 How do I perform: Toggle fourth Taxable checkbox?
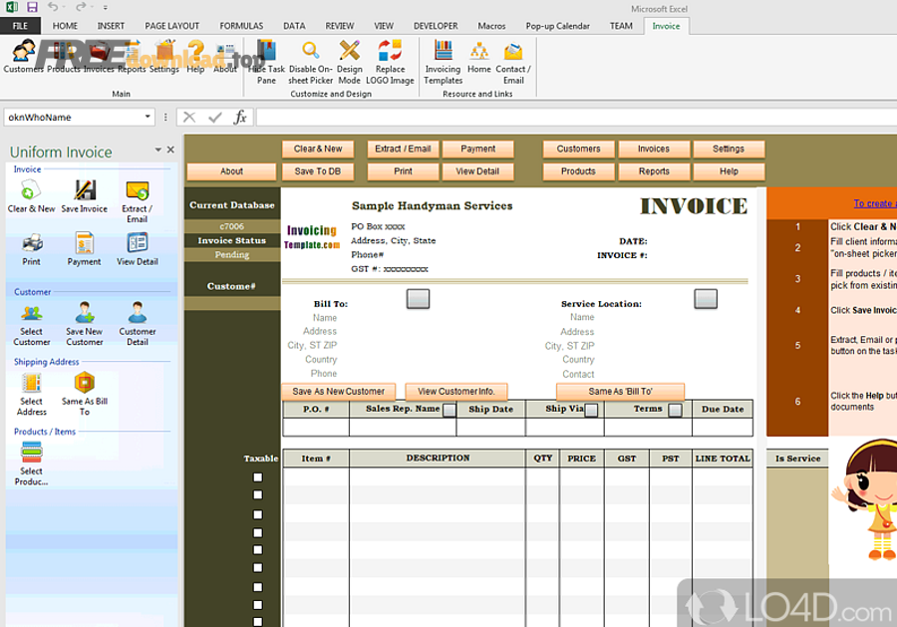tap(258, 532)
